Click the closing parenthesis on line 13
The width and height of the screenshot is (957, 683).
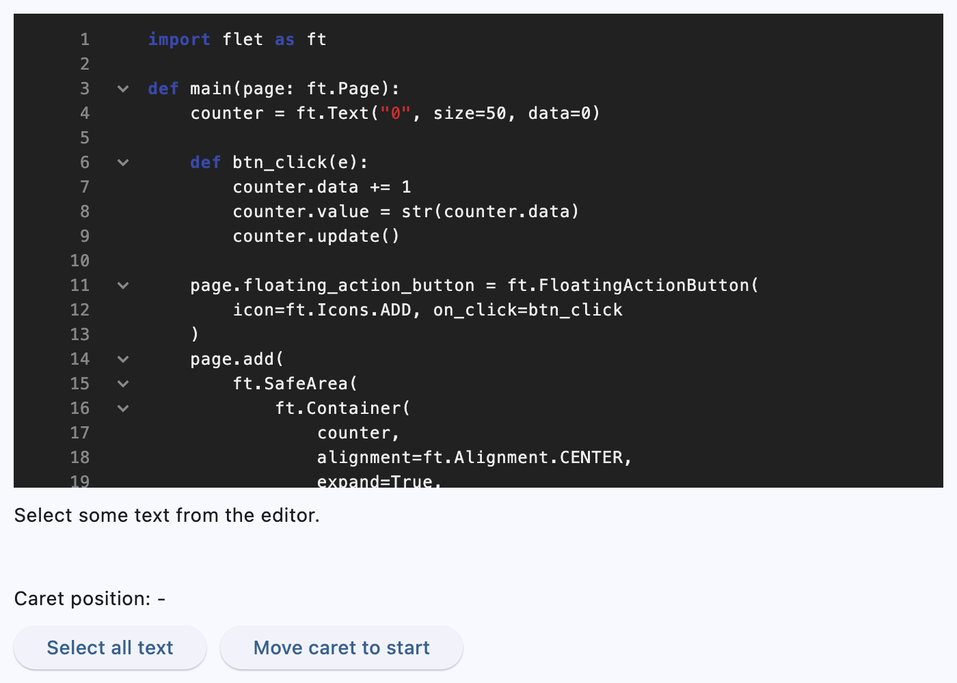(195, 335)
